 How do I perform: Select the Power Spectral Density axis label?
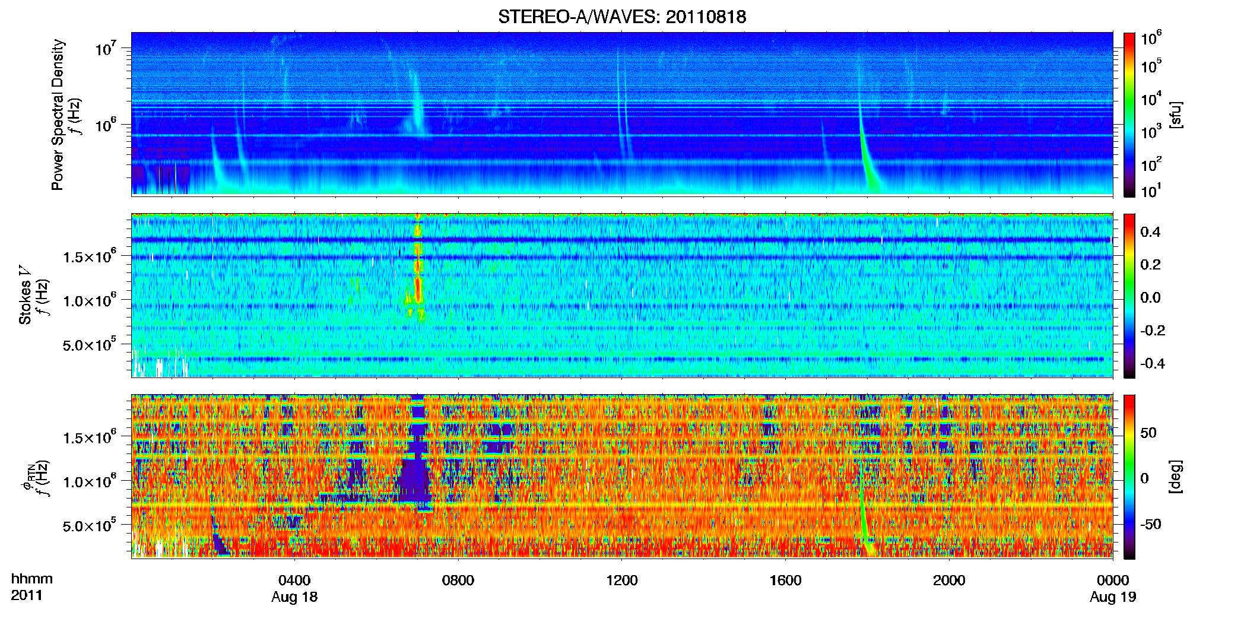click(x=58, y=115)
